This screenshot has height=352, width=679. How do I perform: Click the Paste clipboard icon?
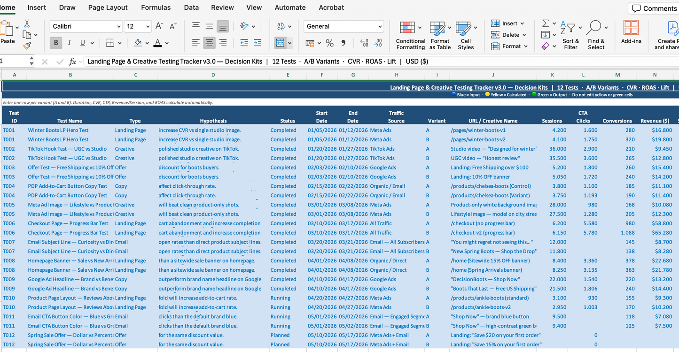tap(7, 28)
